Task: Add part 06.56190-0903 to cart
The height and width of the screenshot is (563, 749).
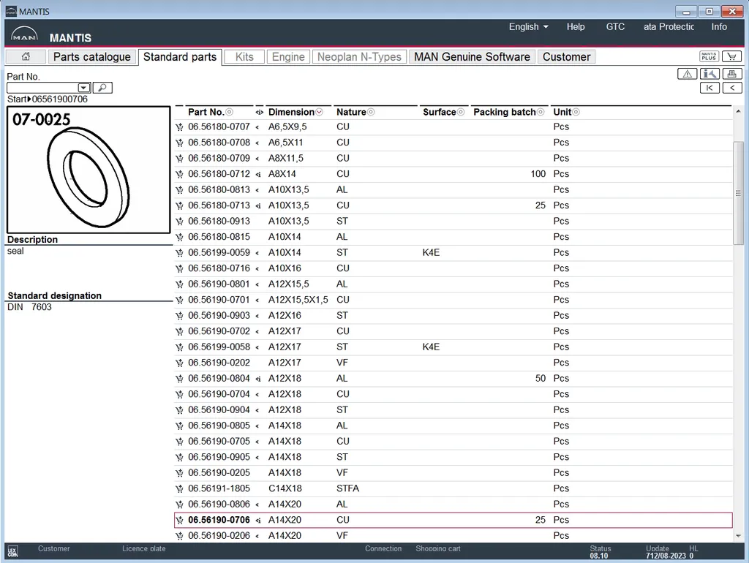Action: [x=180, y=316]
